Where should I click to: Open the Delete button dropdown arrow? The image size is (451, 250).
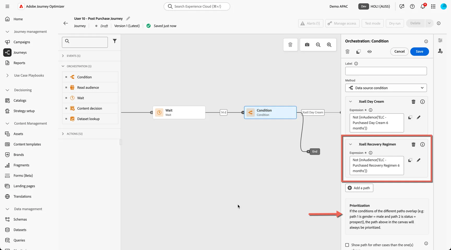429,23
